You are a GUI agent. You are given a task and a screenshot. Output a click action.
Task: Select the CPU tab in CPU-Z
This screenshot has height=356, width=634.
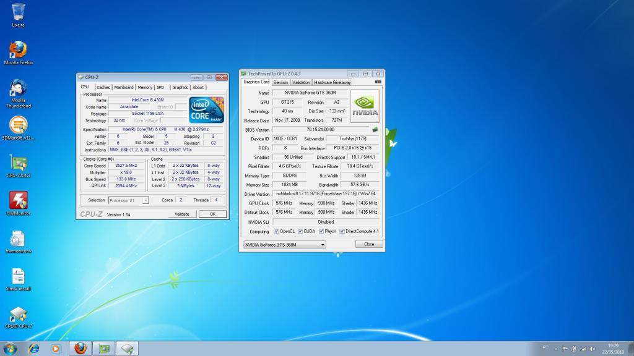click(84, 87)
